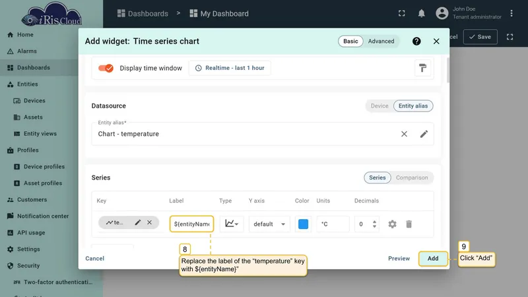Select Device datasource type

tap(379, 106)
